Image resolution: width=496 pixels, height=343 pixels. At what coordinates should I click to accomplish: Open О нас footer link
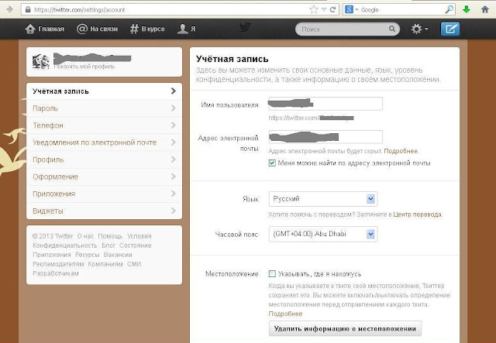tap(85, 236)
